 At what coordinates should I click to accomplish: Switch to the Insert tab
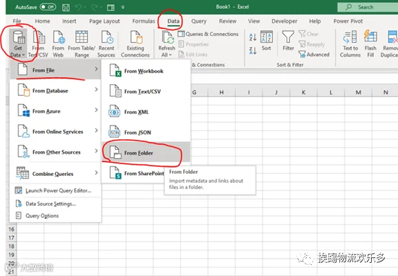pyautogui.click(x=69, y=21)
